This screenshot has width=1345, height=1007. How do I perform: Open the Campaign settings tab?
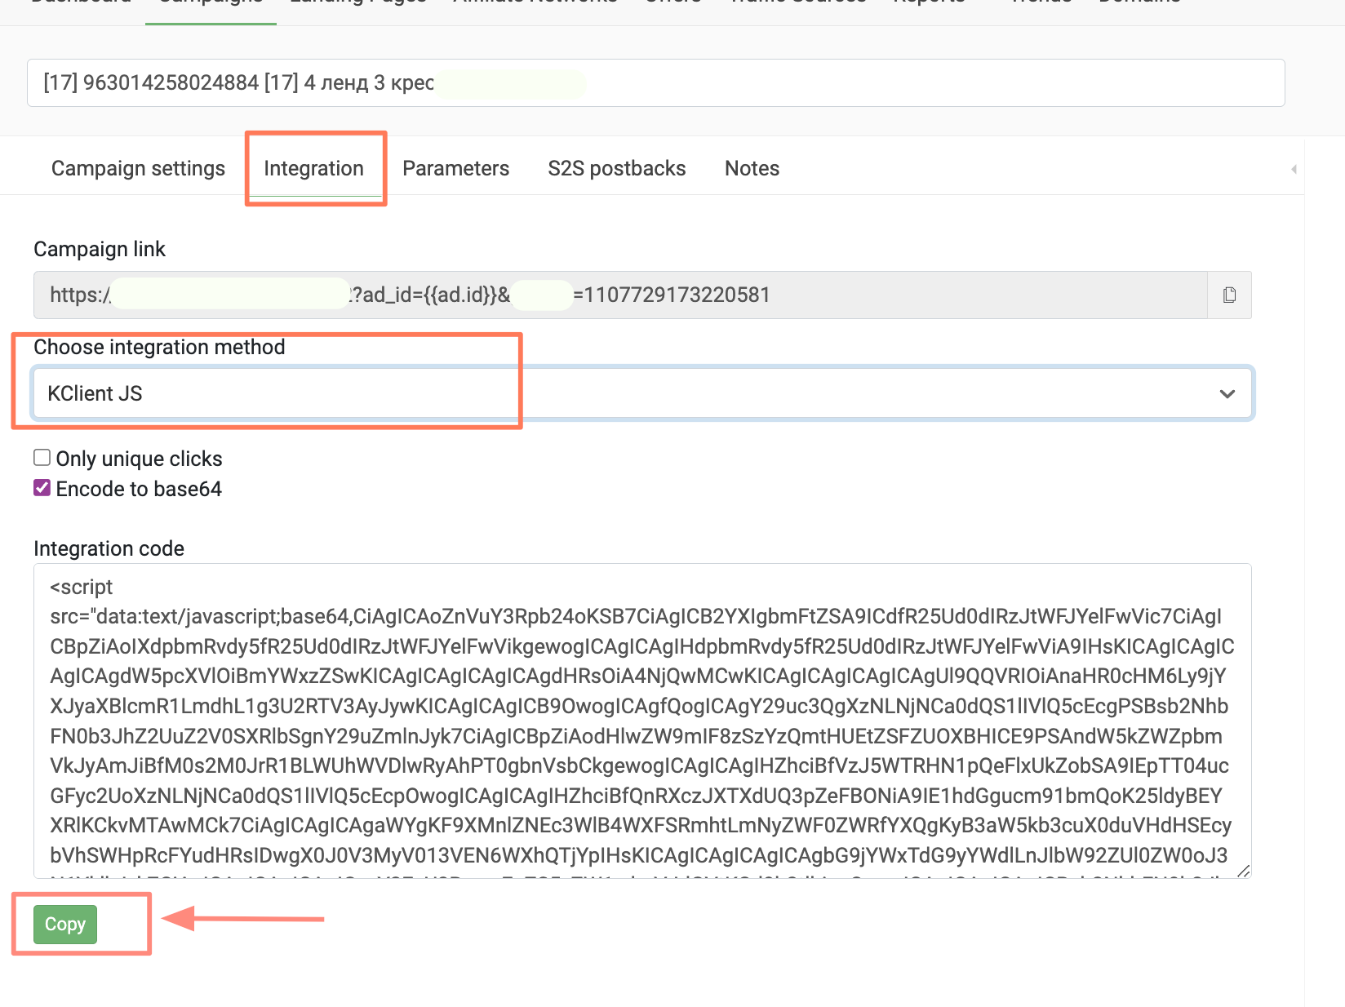coord(138,168)
